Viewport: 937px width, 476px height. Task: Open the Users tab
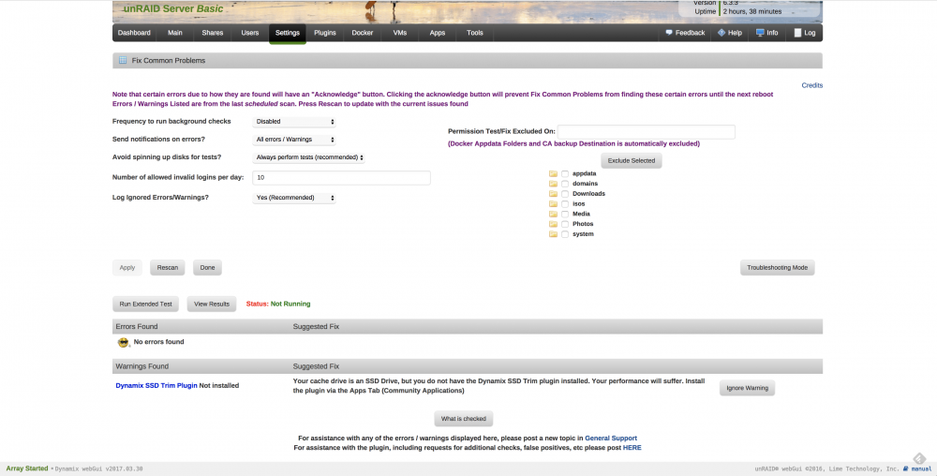point(250,33)
